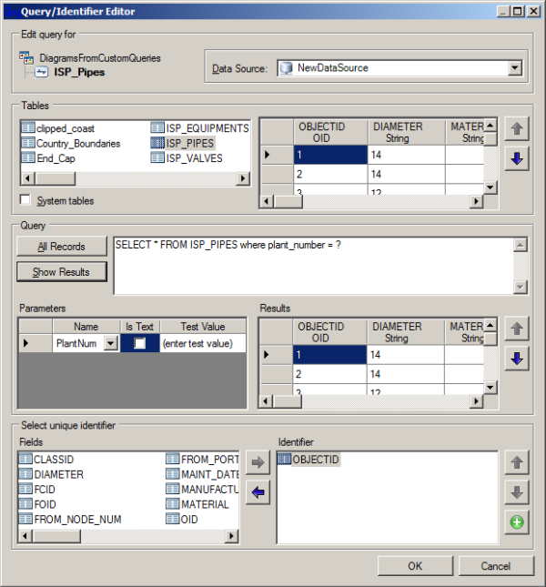Click the query box scroll up arrow

(x=521, y=245)
